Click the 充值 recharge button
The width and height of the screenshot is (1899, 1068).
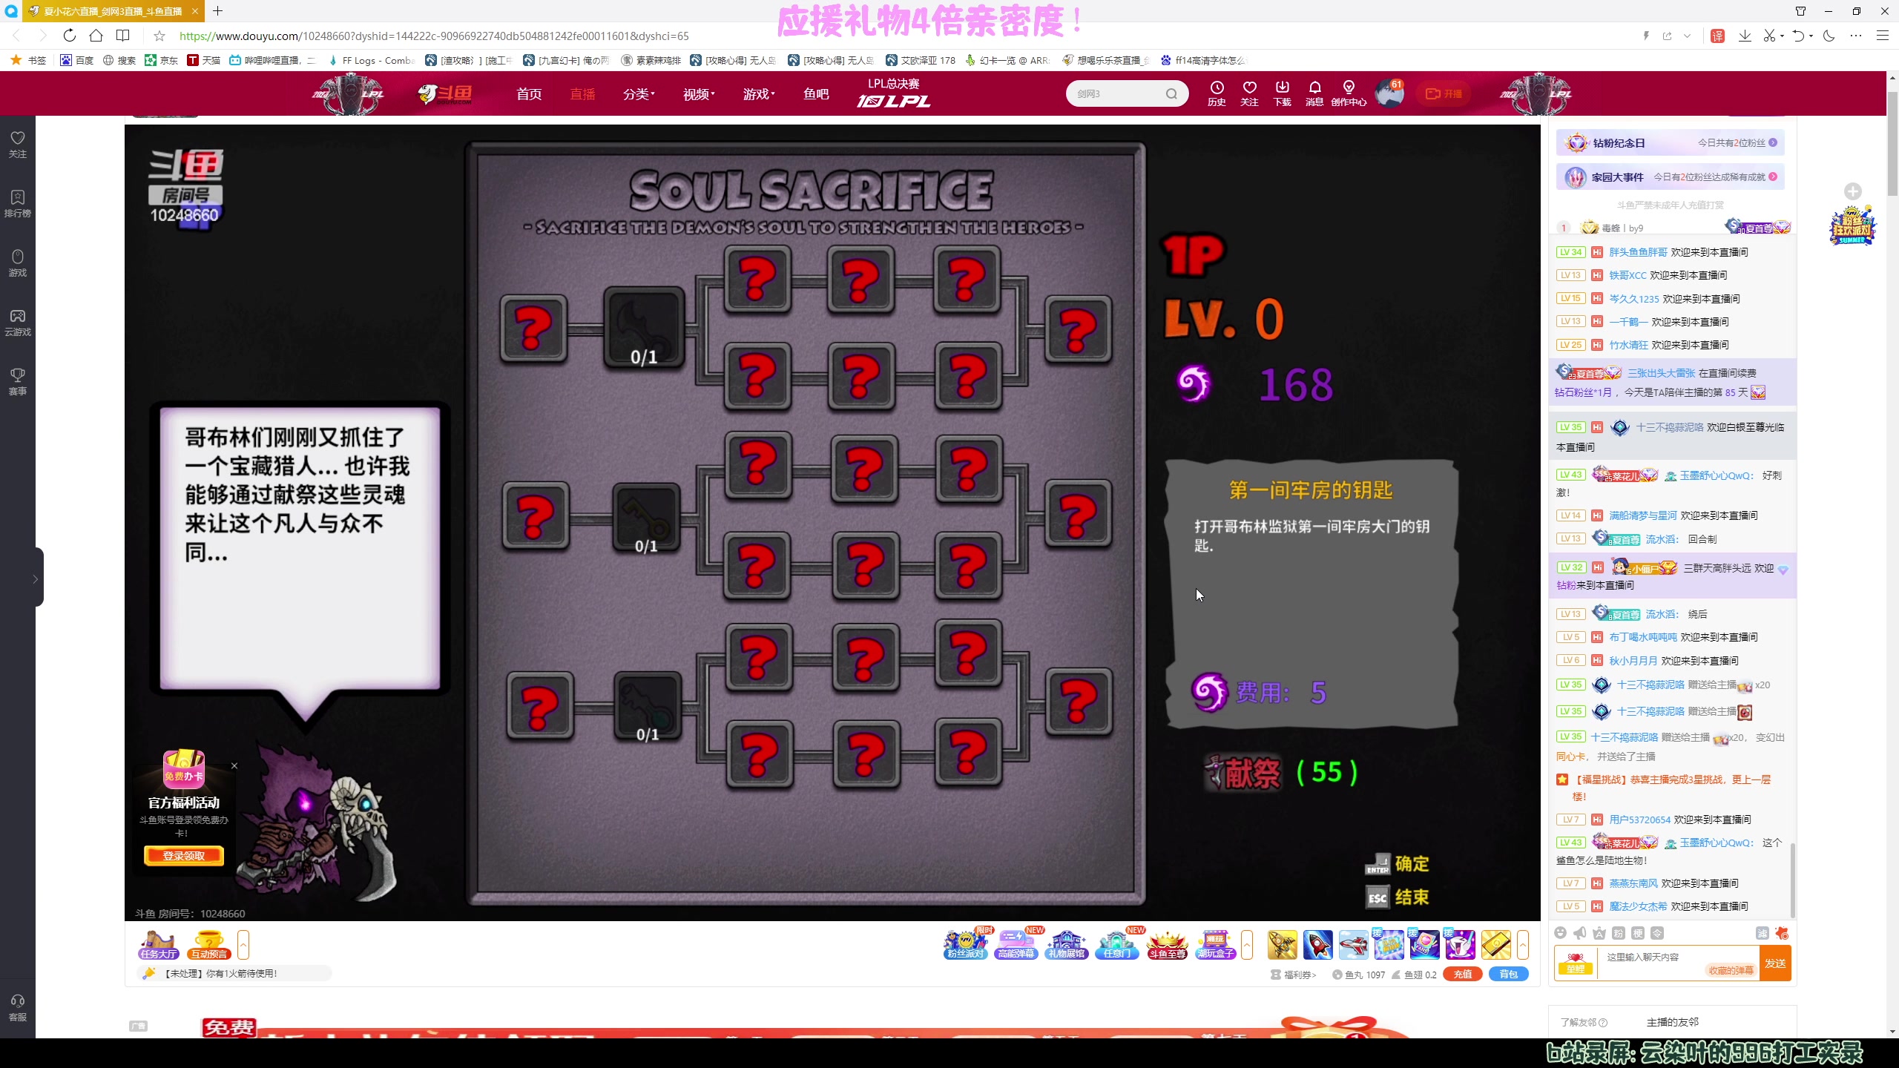point(1462,975)
